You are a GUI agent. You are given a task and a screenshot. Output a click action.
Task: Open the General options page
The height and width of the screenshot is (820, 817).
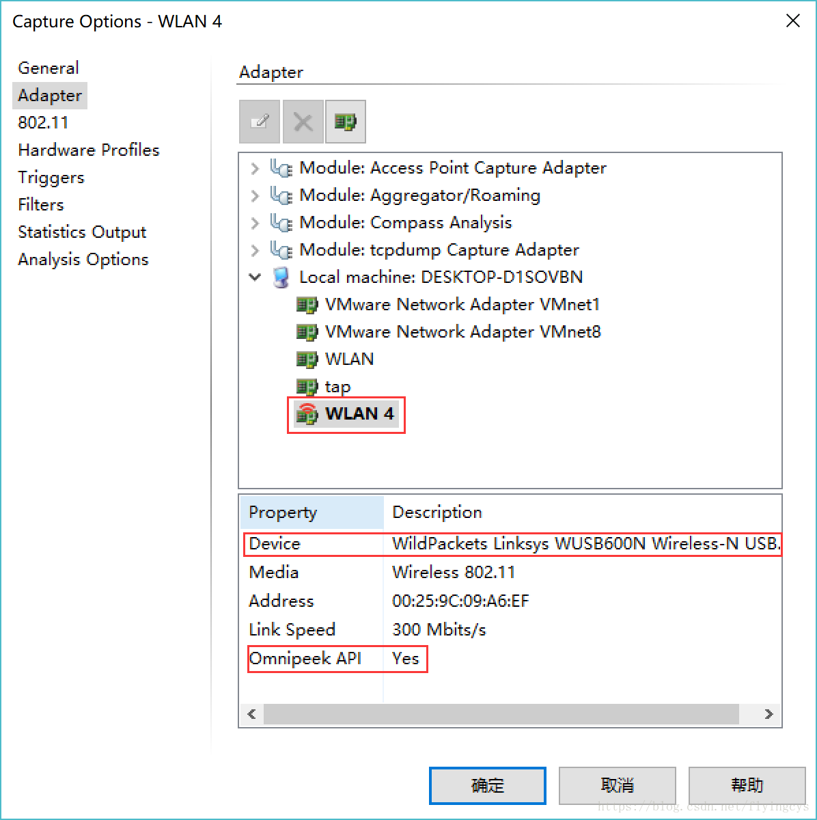[x=49, y=68]
